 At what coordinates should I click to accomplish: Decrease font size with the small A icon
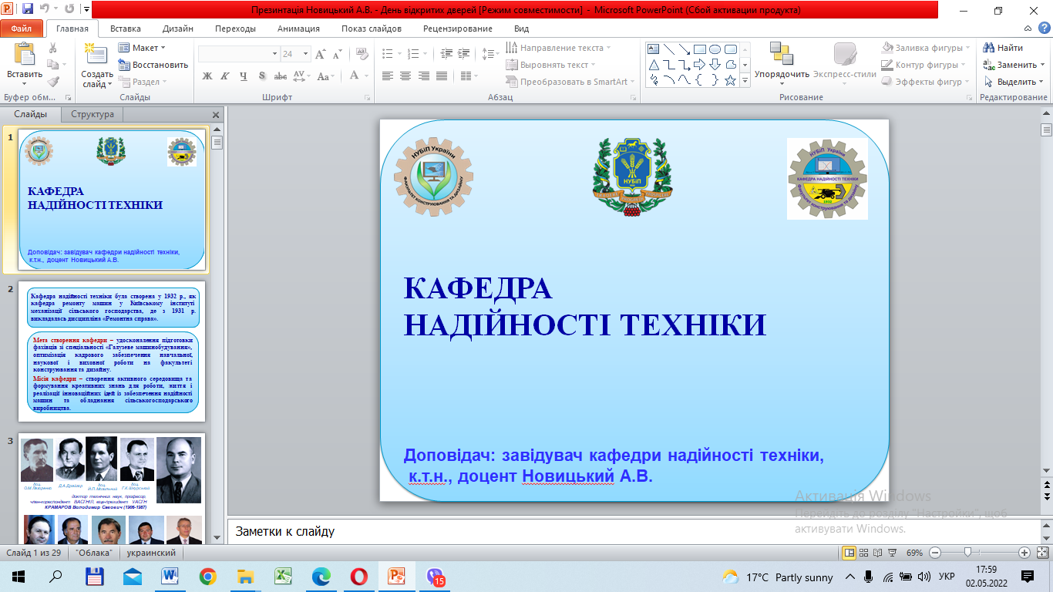[337, 54]
